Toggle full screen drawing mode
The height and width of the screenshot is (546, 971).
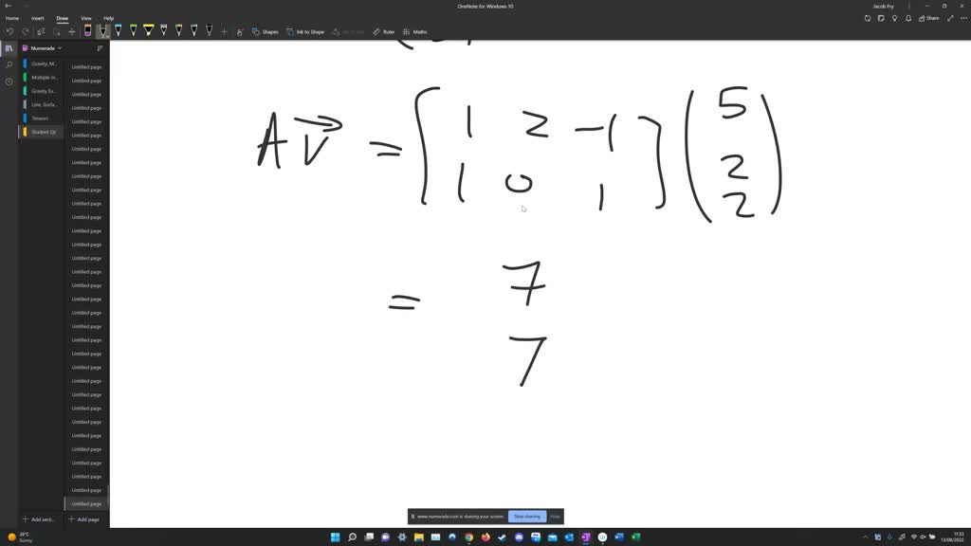[951, 17]
